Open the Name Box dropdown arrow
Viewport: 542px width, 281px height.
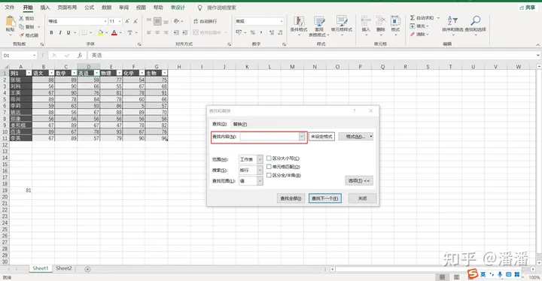click(x=34, y=56)
